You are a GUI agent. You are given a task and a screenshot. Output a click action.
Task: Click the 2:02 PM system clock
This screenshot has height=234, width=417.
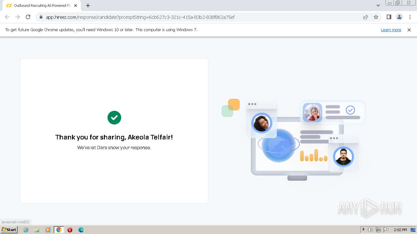point(400,230)
